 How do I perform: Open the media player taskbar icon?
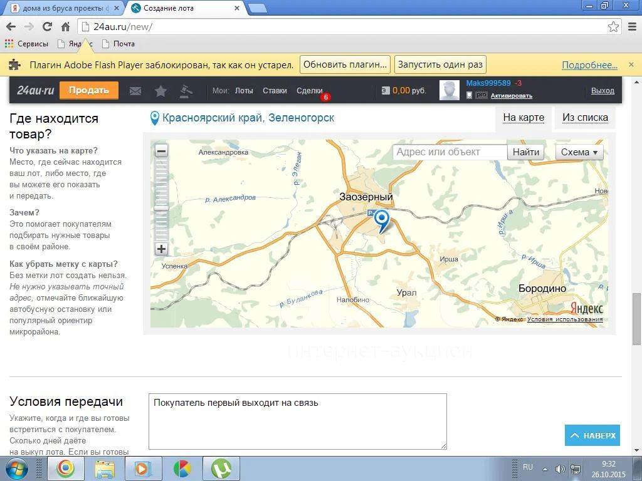click(143, 469)
